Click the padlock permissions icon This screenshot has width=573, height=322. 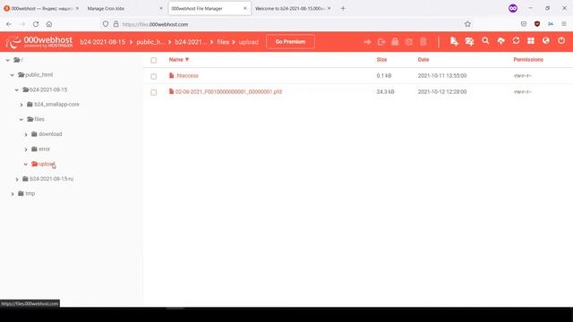pyautogui.click(x=395, y=42)
